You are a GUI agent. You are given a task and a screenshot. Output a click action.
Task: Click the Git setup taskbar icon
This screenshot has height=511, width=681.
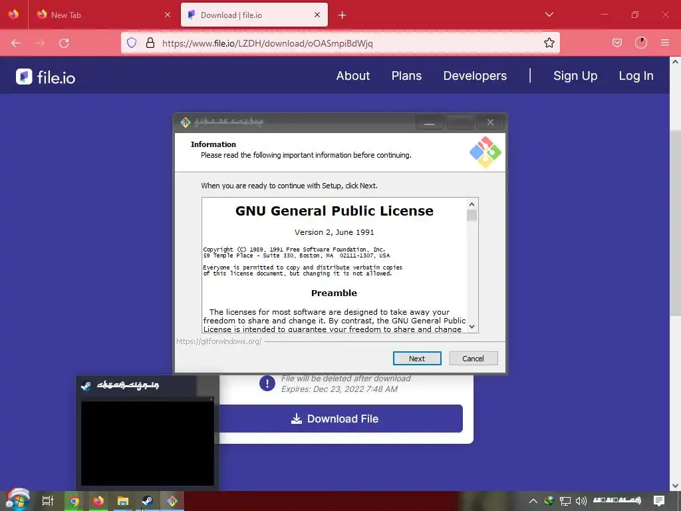172,501
